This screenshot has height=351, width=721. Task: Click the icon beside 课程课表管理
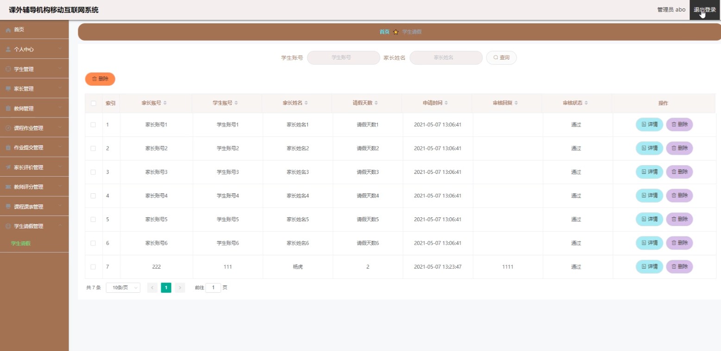(8, 207)
